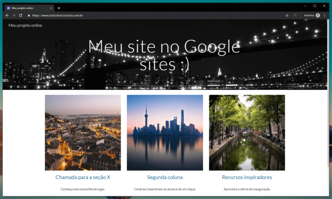The width and height of the screenshot is (332, 199).
Task: Open the Amsterdam canal trees photo
Action: [x=247, y=133]
